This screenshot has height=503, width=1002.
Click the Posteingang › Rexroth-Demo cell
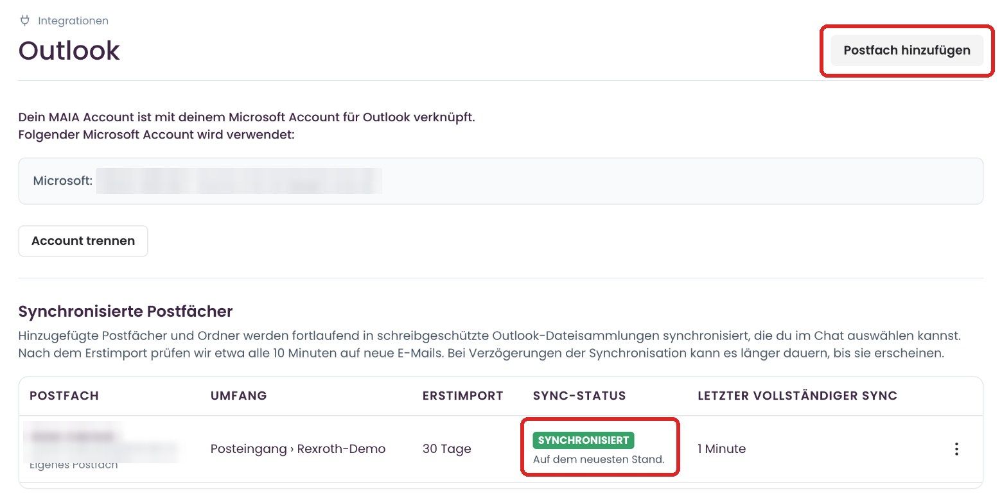point(298,449)
